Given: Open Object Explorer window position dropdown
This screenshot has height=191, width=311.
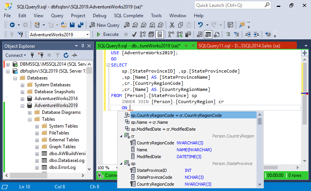Looking at the screenshot, I should tap(76, 46).
